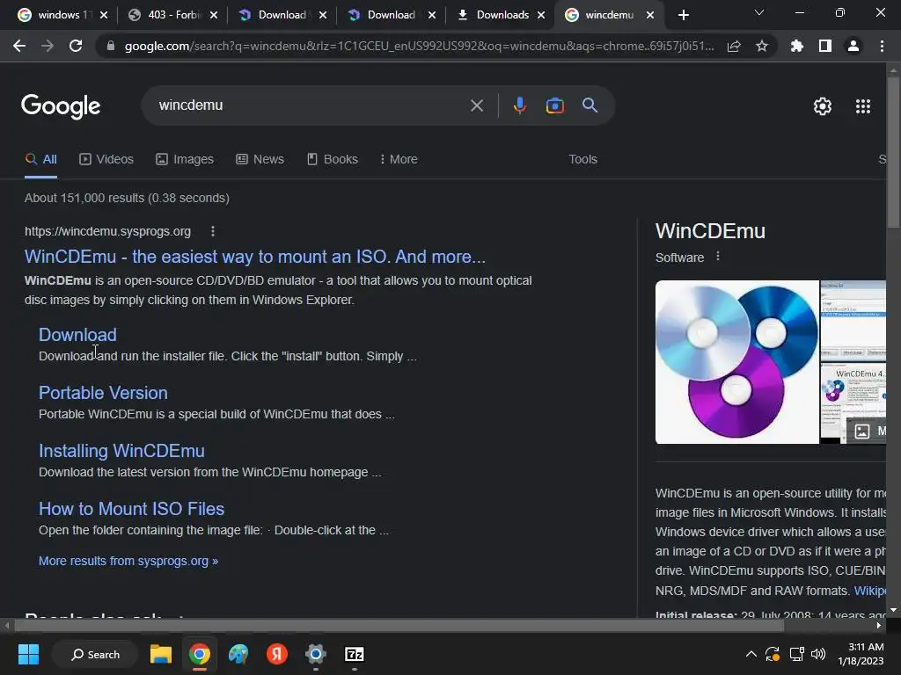Click the share page icon in address bar

734,46
